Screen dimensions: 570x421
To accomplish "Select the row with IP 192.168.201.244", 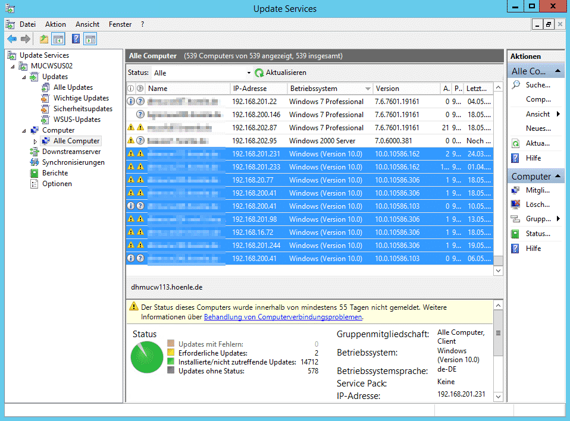I will [310, 246].
